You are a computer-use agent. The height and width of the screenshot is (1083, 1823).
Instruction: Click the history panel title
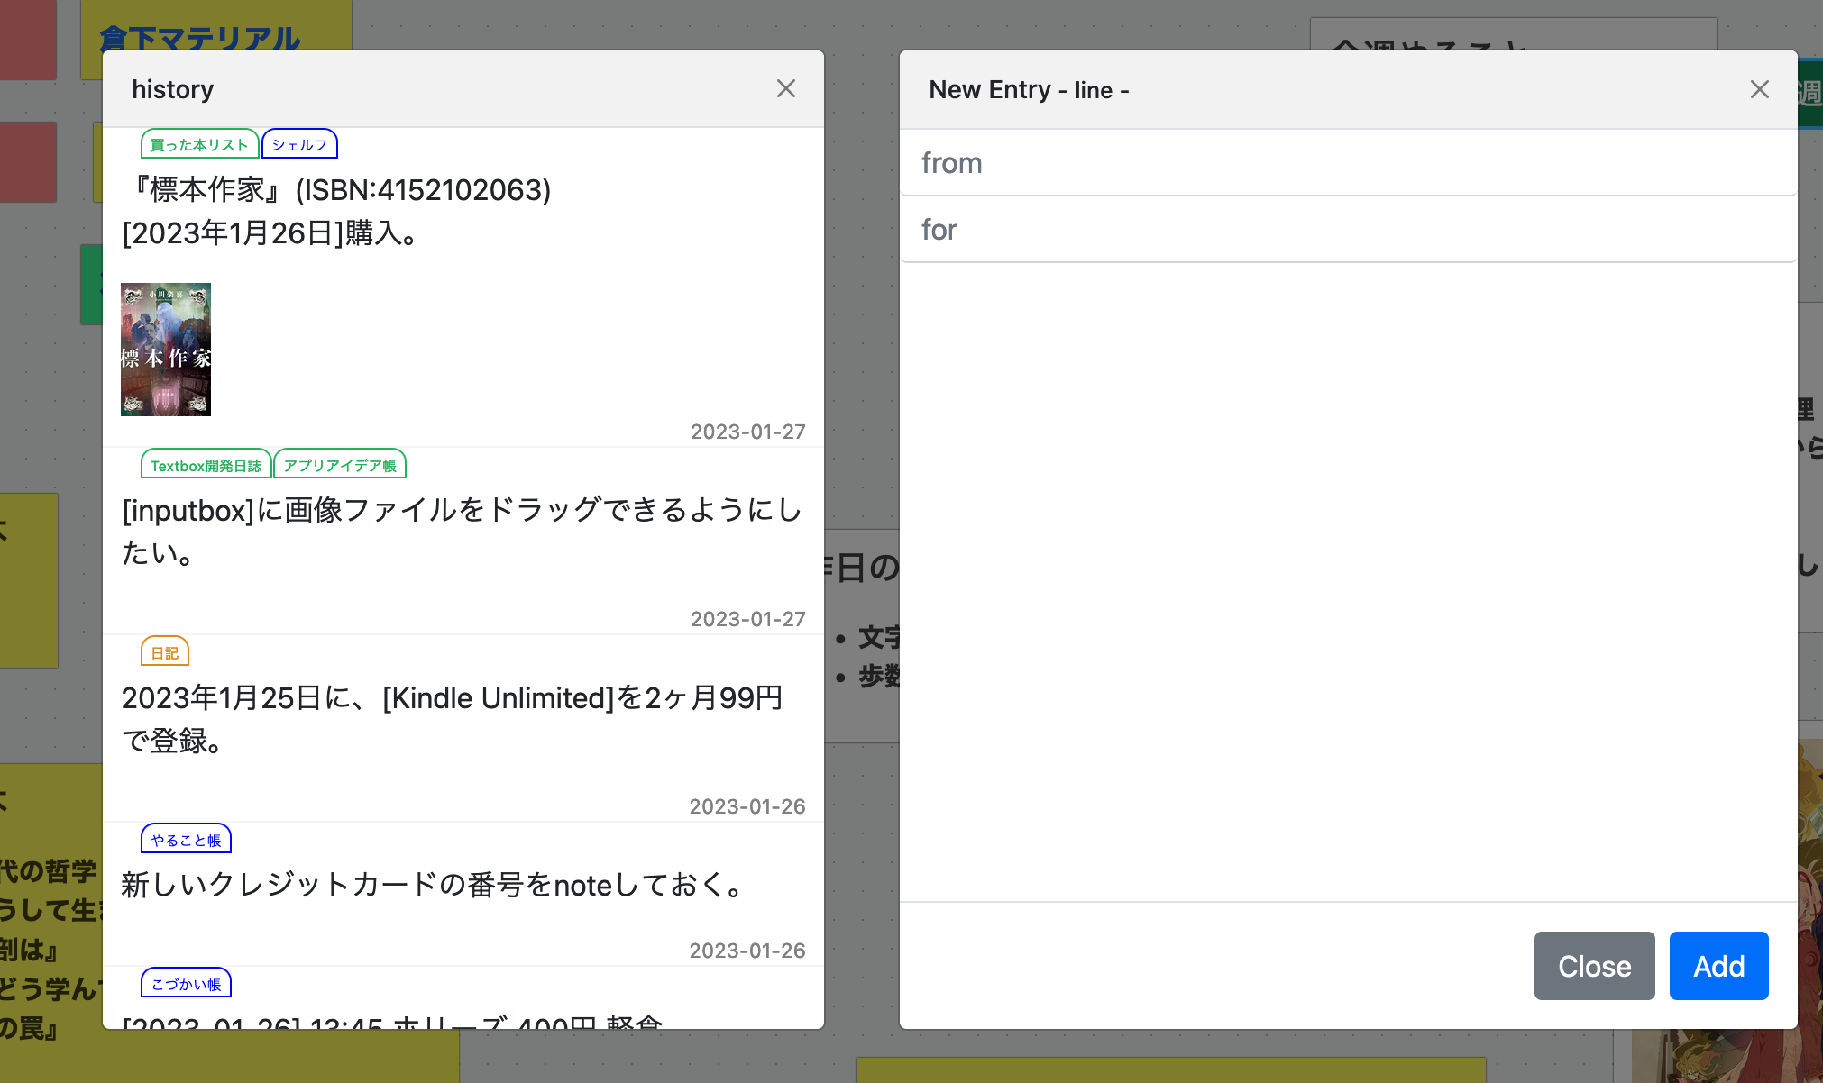pyautogui.click(x=173, y=88)
